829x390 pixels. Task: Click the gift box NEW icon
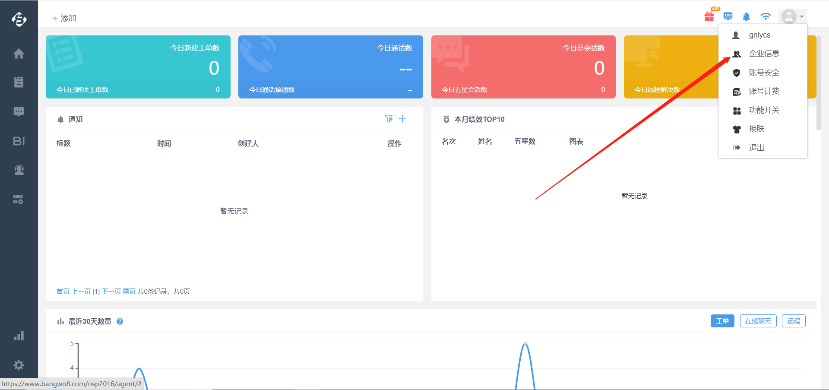709,16
